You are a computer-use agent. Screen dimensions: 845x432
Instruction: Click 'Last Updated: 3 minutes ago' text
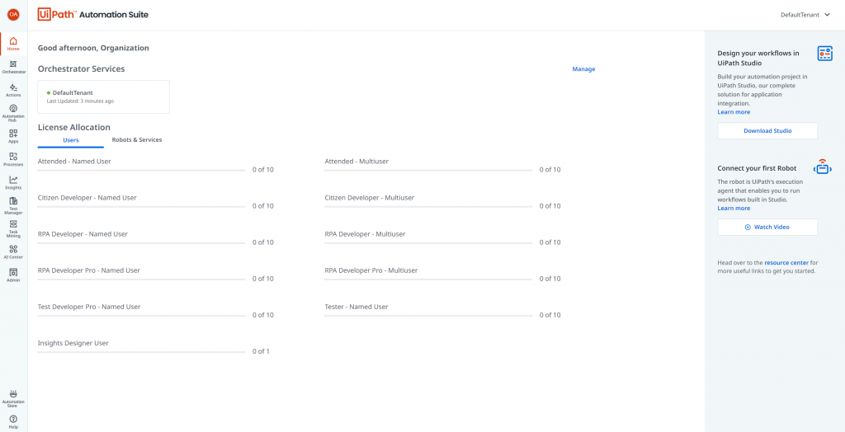tap(80, 101)
